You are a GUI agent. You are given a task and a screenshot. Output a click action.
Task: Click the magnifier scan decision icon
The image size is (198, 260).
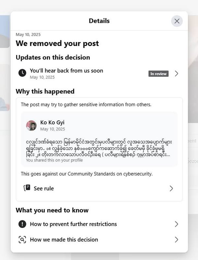pos(22,240)
